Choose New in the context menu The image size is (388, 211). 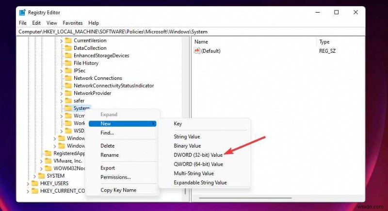coord(123,123)
